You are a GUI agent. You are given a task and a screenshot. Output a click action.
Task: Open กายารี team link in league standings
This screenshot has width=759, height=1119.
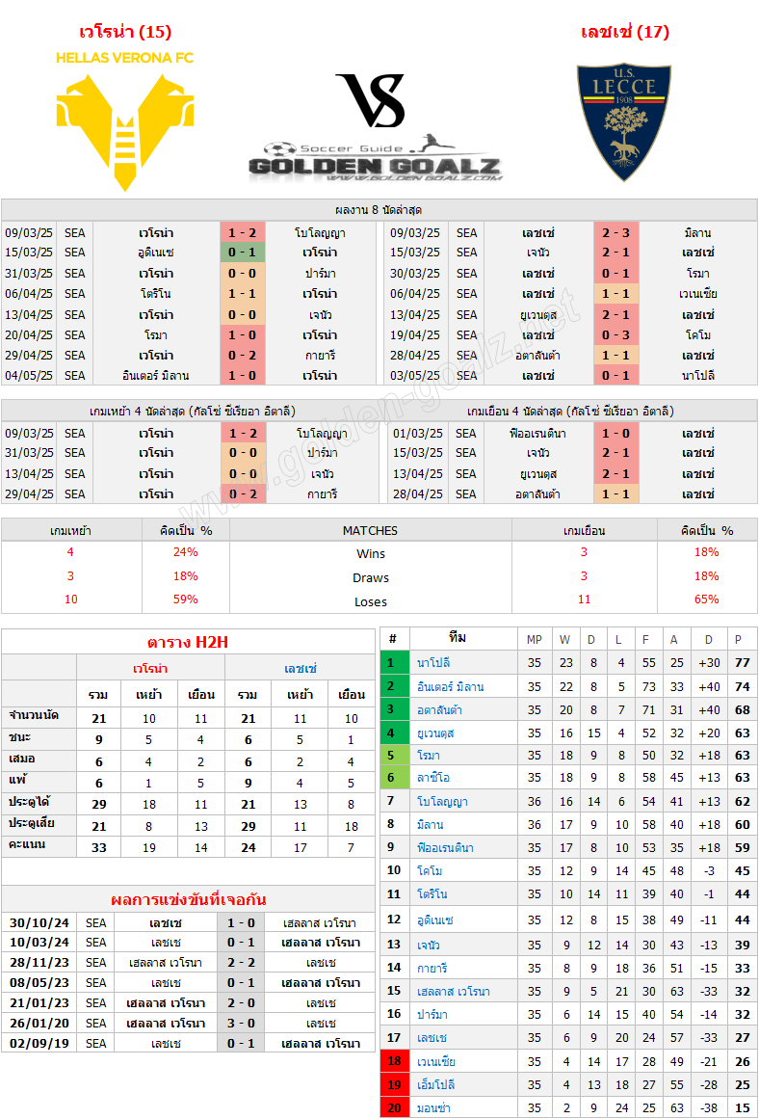click(x=433, y=969)
